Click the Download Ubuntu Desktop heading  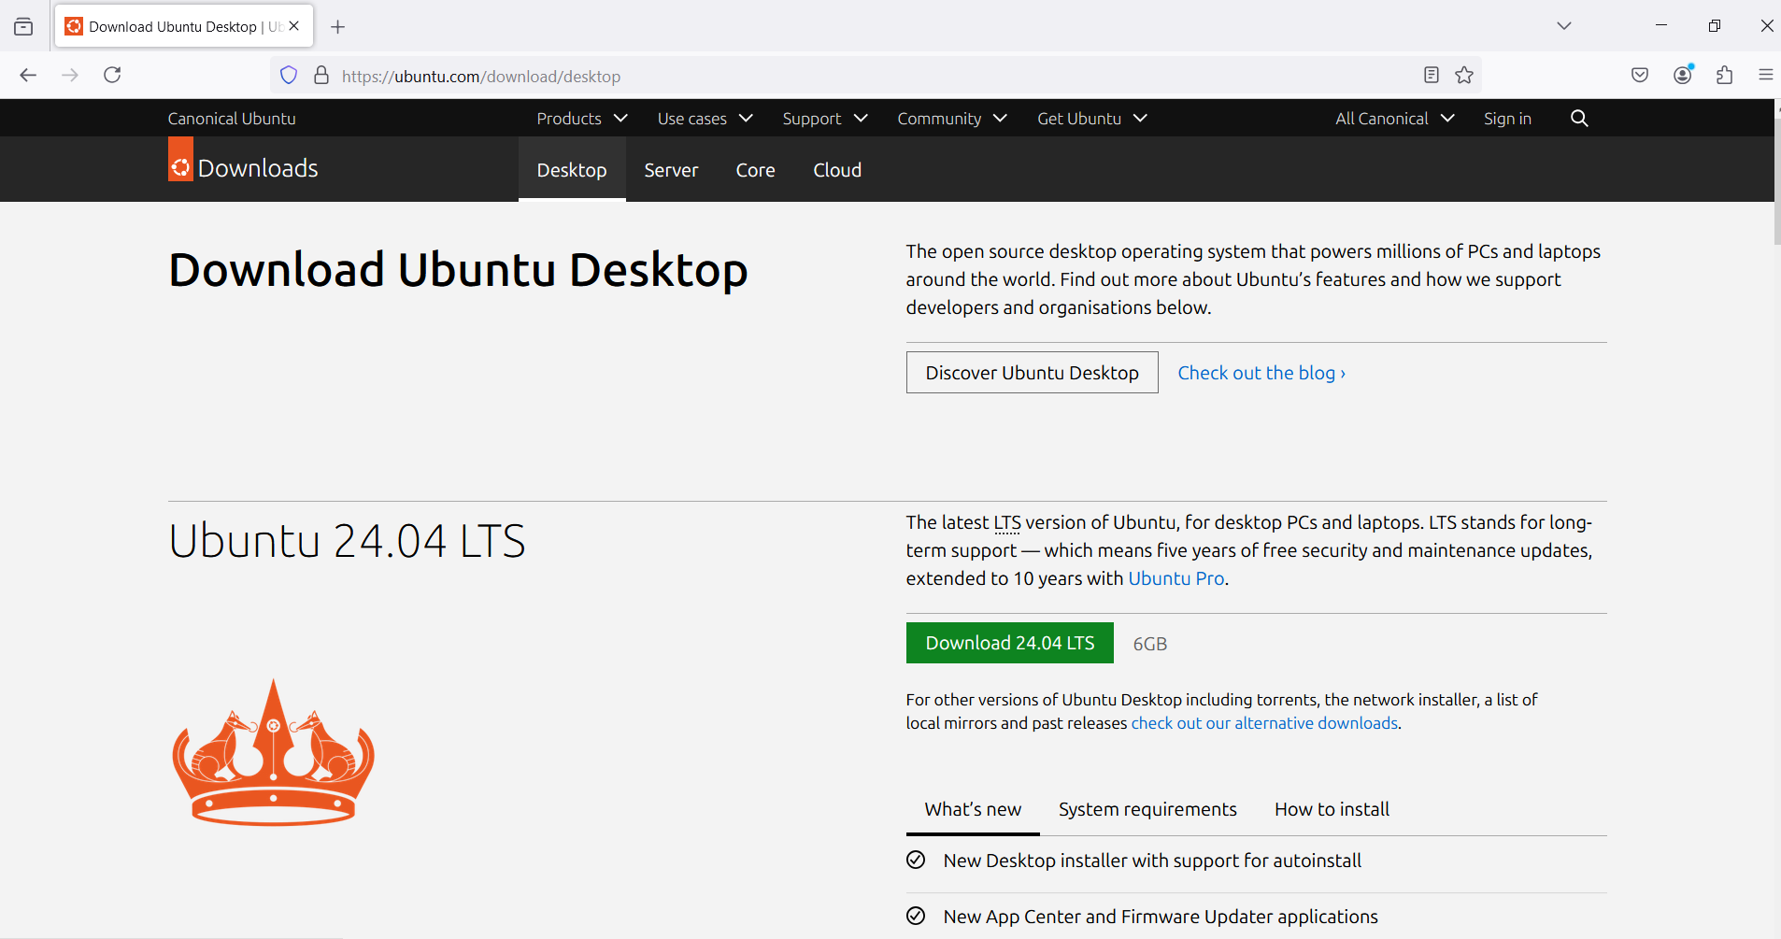point(458,270)
